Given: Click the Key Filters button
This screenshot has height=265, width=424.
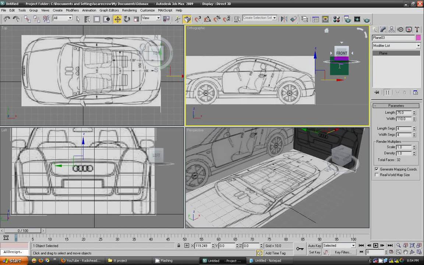Looking at the screenshot, I should (343, 252).
